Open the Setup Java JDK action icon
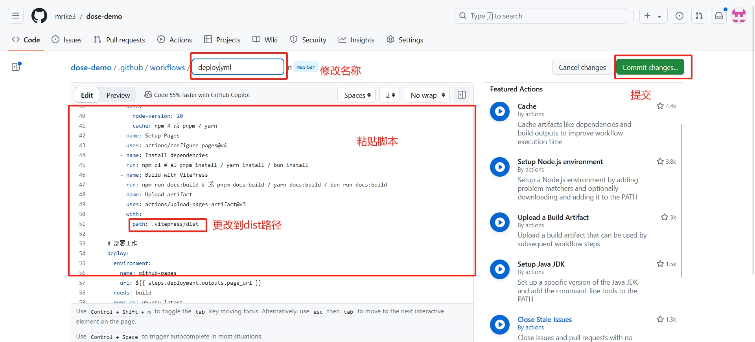Screen dimensions: 755x342 (x=500, y=269)
